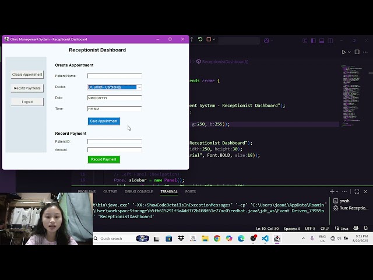
Task: Open Create Appointment from the sidebar
Action: [27, 75]
